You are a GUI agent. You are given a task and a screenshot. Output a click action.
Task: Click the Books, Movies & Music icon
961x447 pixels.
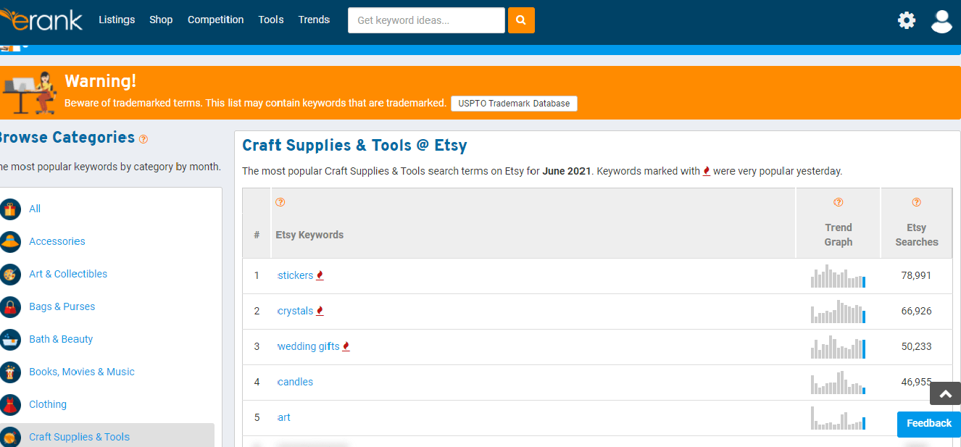pyautogui.click(x=11, y=372)
